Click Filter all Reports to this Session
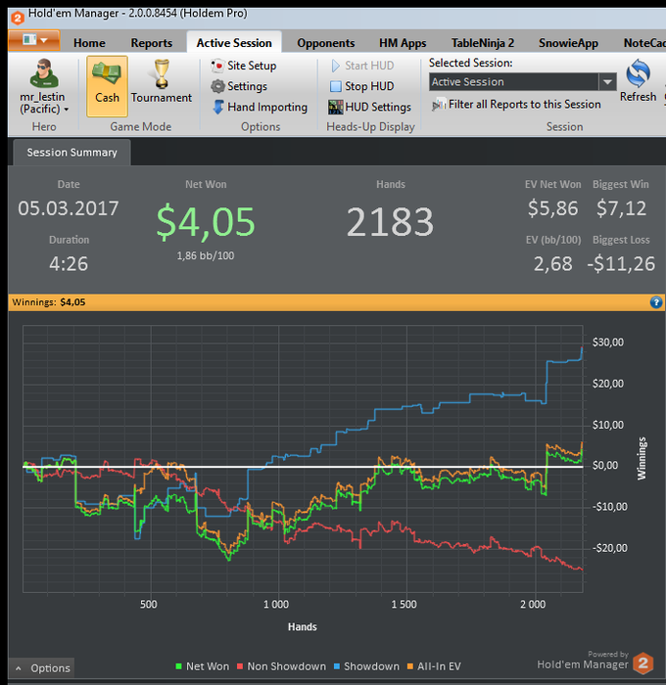Image resolution: width=666 pixels, height=685 pixels. coord(516,105)
